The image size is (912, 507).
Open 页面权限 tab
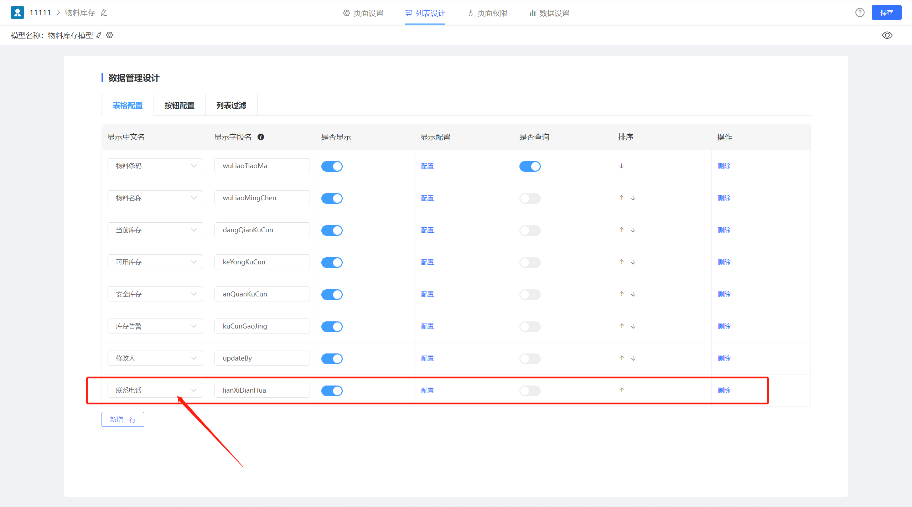point(487,13)
